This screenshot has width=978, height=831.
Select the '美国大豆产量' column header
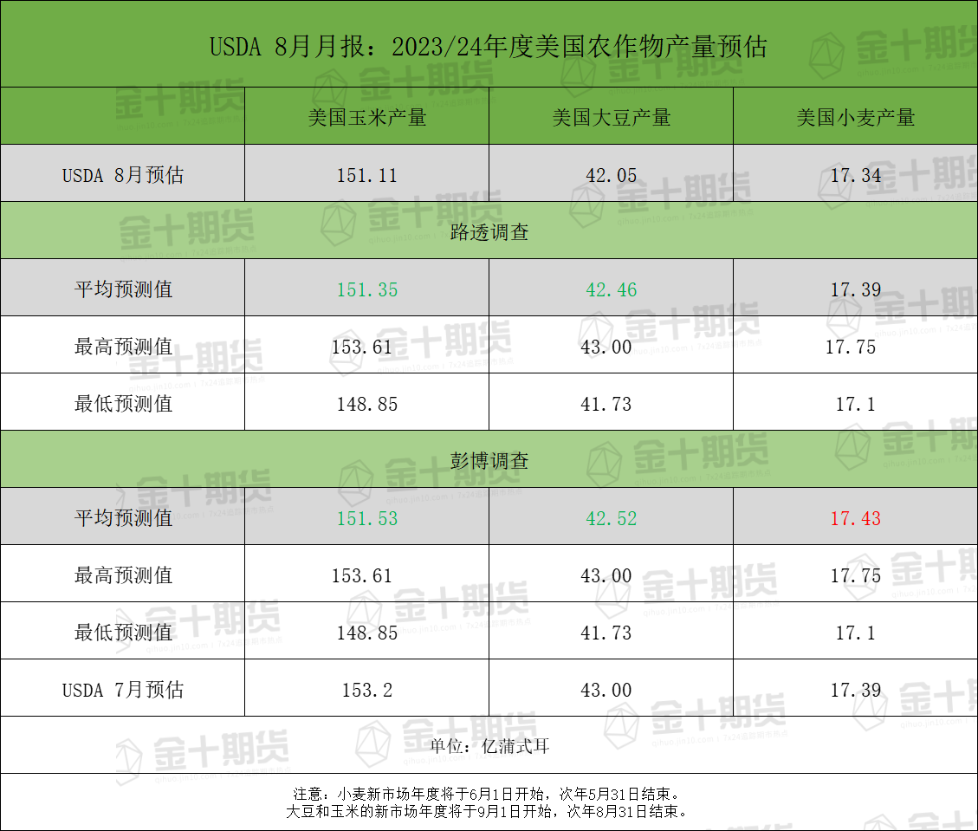pyautogui.click(x=612, y=117)
